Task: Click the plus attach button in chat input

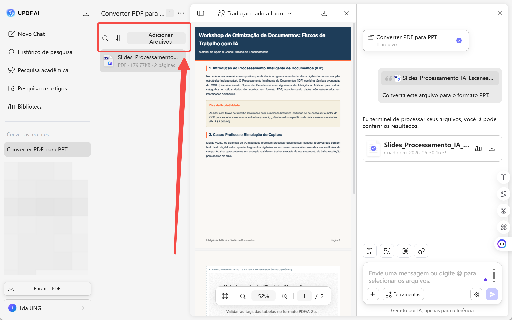Action: tap(373, 294)
